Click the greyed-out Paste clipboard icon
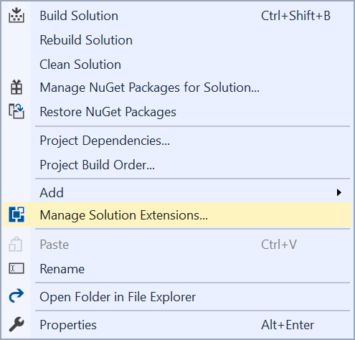This screenshot has height=340, width=355. 16,244
